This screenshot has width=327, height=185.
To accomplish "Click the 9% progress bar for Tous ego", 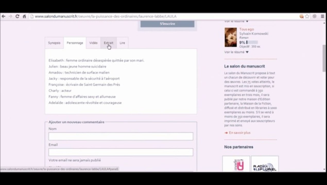I will pyautogui.click(x=252, y=42).
